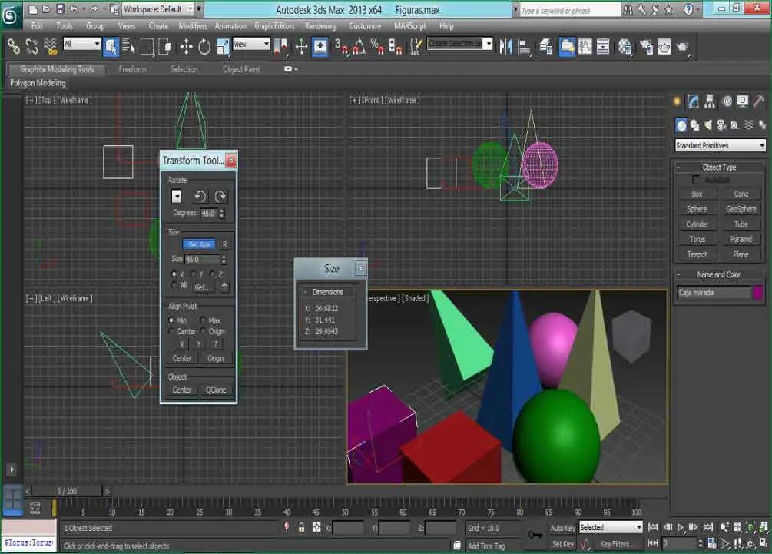The width and height of the screenshot is (772, 554).
Task: Toggle the AutoGrid checkbox
Action: (x=695, y=179)
